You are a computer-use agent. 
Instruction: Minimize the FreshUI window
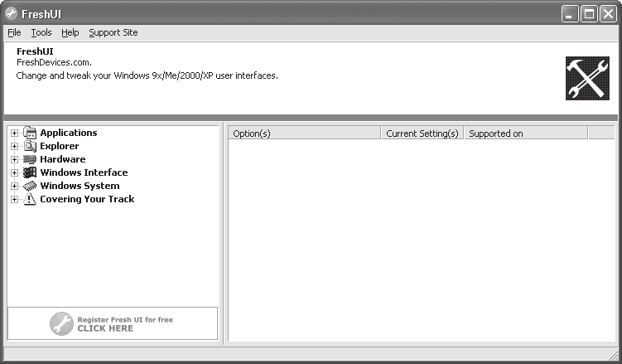point(570,14)
